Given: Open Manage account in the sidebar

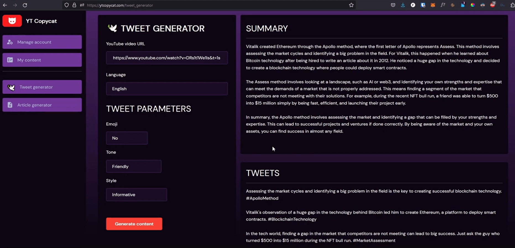Looking at the screenshot, I should [x=42, y=42].
